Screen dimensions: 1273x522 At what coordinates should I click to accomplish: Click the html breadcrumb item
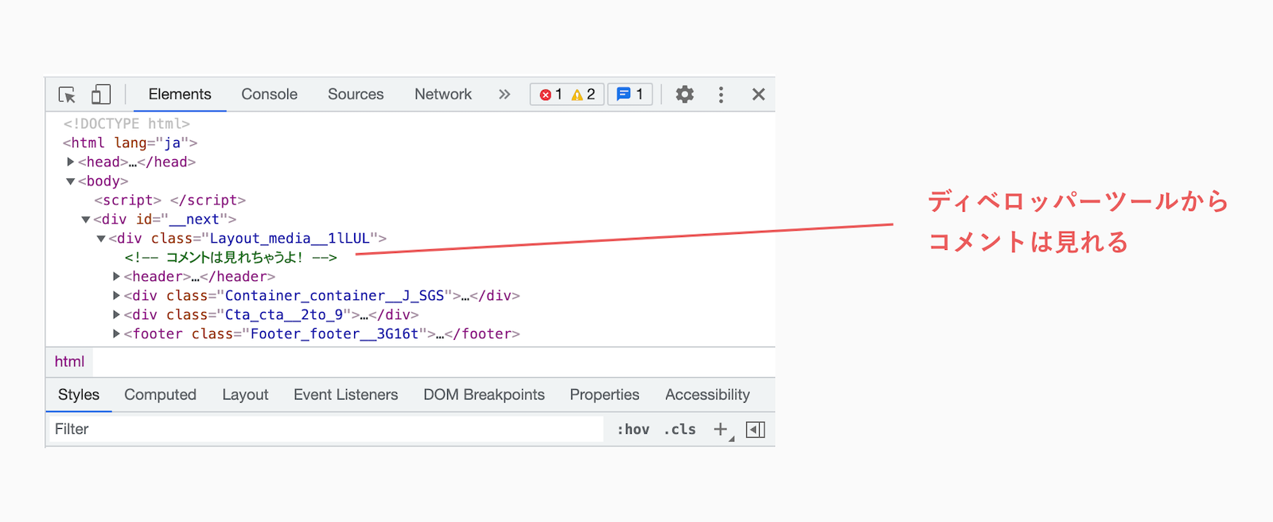coord(69,361)
